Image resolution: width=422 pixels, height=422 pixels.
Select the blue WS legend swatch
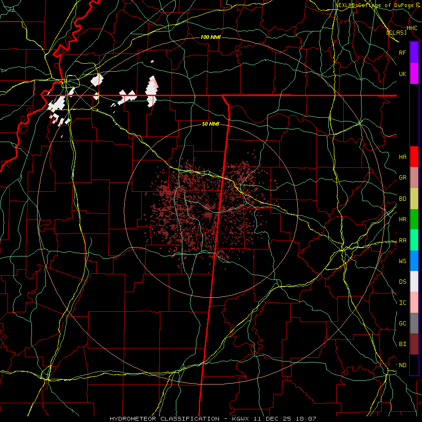coord(414,261)
